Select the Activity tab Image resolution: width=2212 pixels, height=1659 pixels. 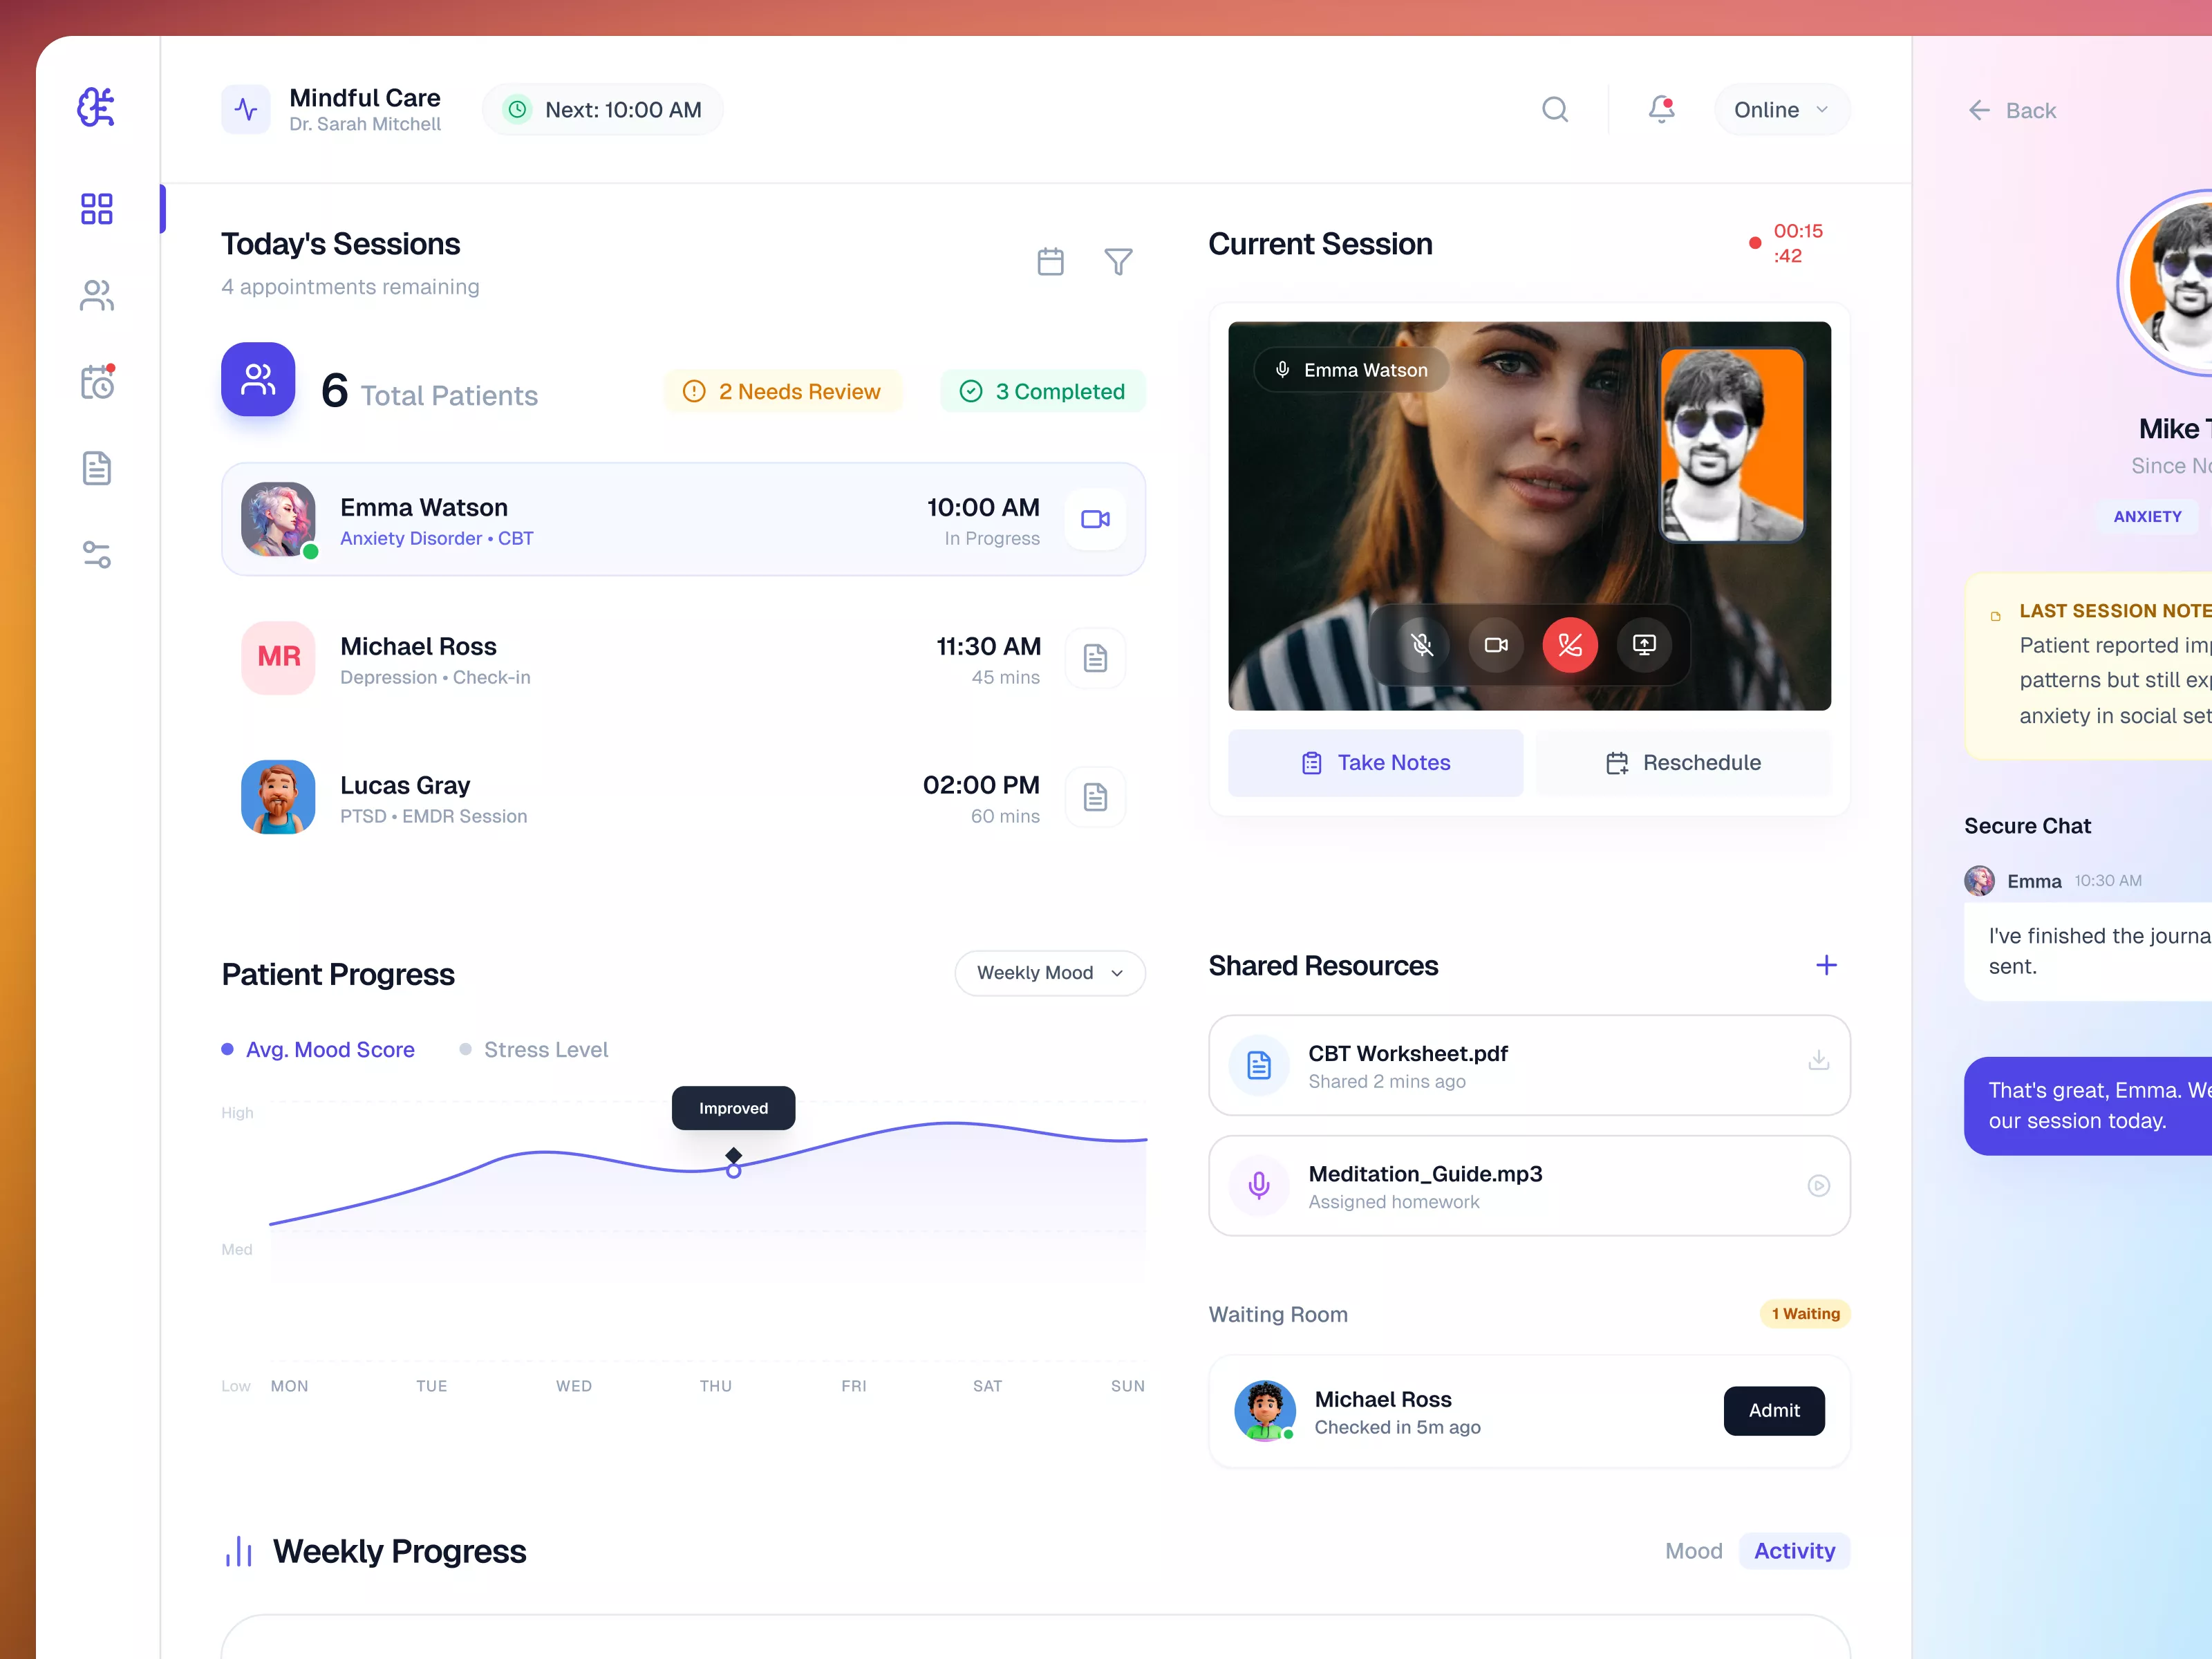point(1794,1551)
